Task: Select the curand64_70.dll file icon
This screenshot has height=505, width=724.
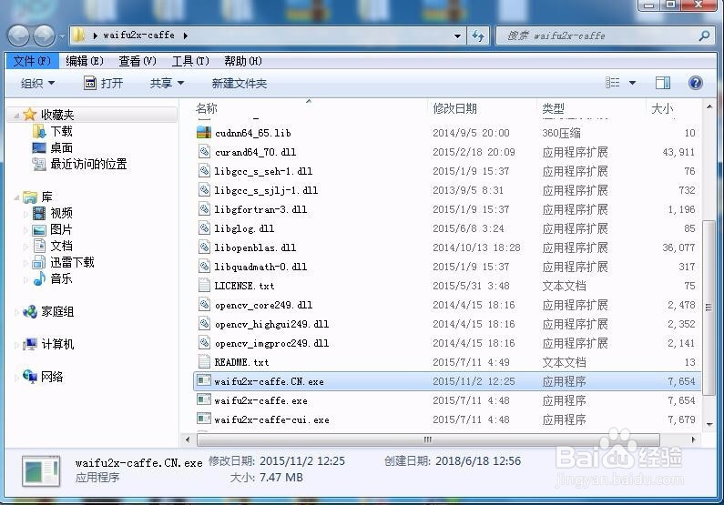Action: click(204, 152)
